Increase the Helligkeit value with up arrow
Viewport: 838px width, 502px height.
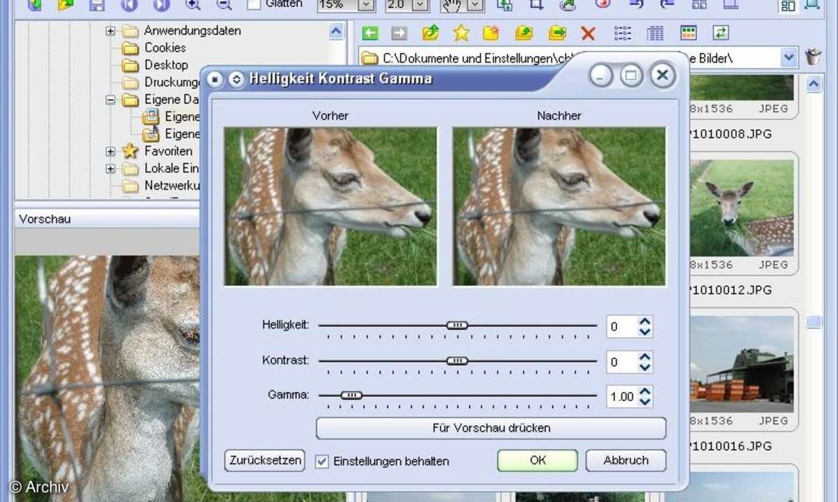pyautogui.click(x=645, y=321)
